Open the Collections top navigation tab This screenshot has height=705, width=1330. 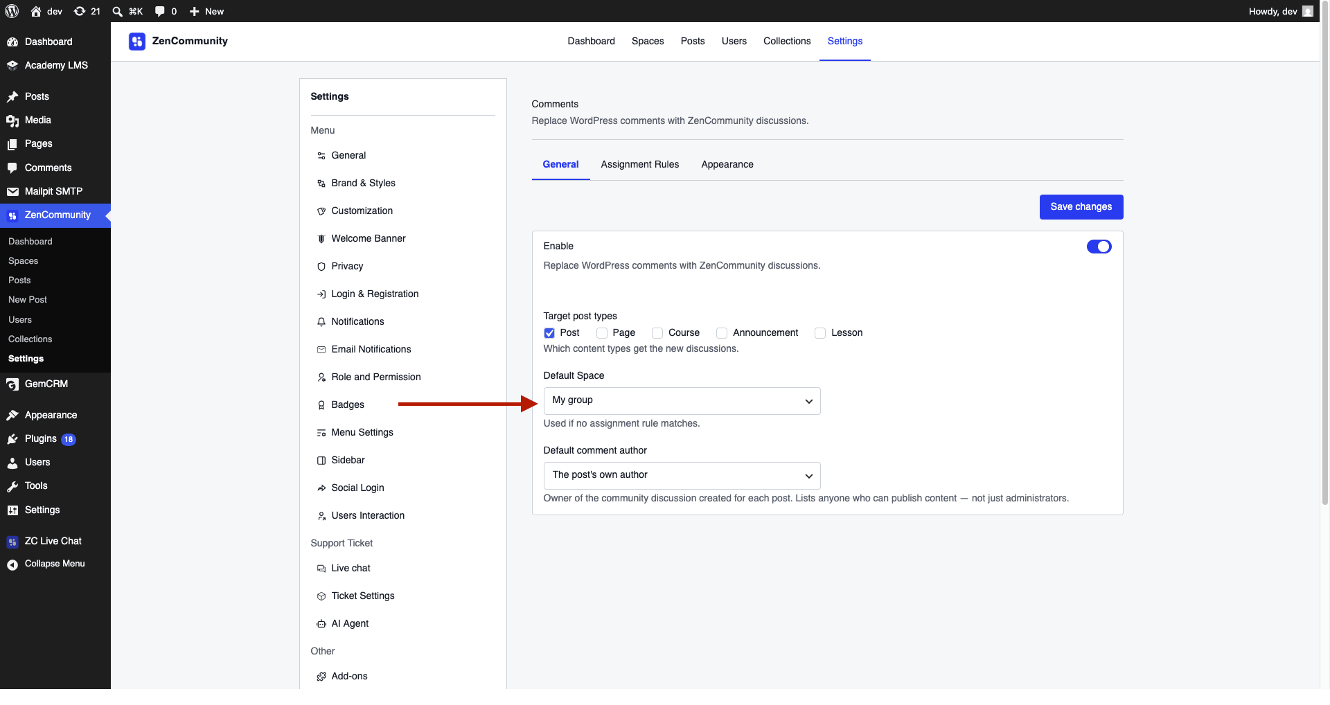coord(787,42)
